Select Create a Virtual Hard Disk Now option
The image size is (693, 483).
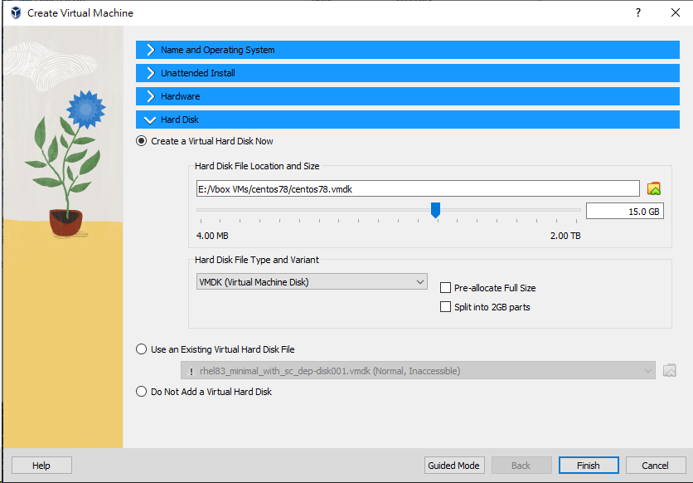[x=142, y=141]
